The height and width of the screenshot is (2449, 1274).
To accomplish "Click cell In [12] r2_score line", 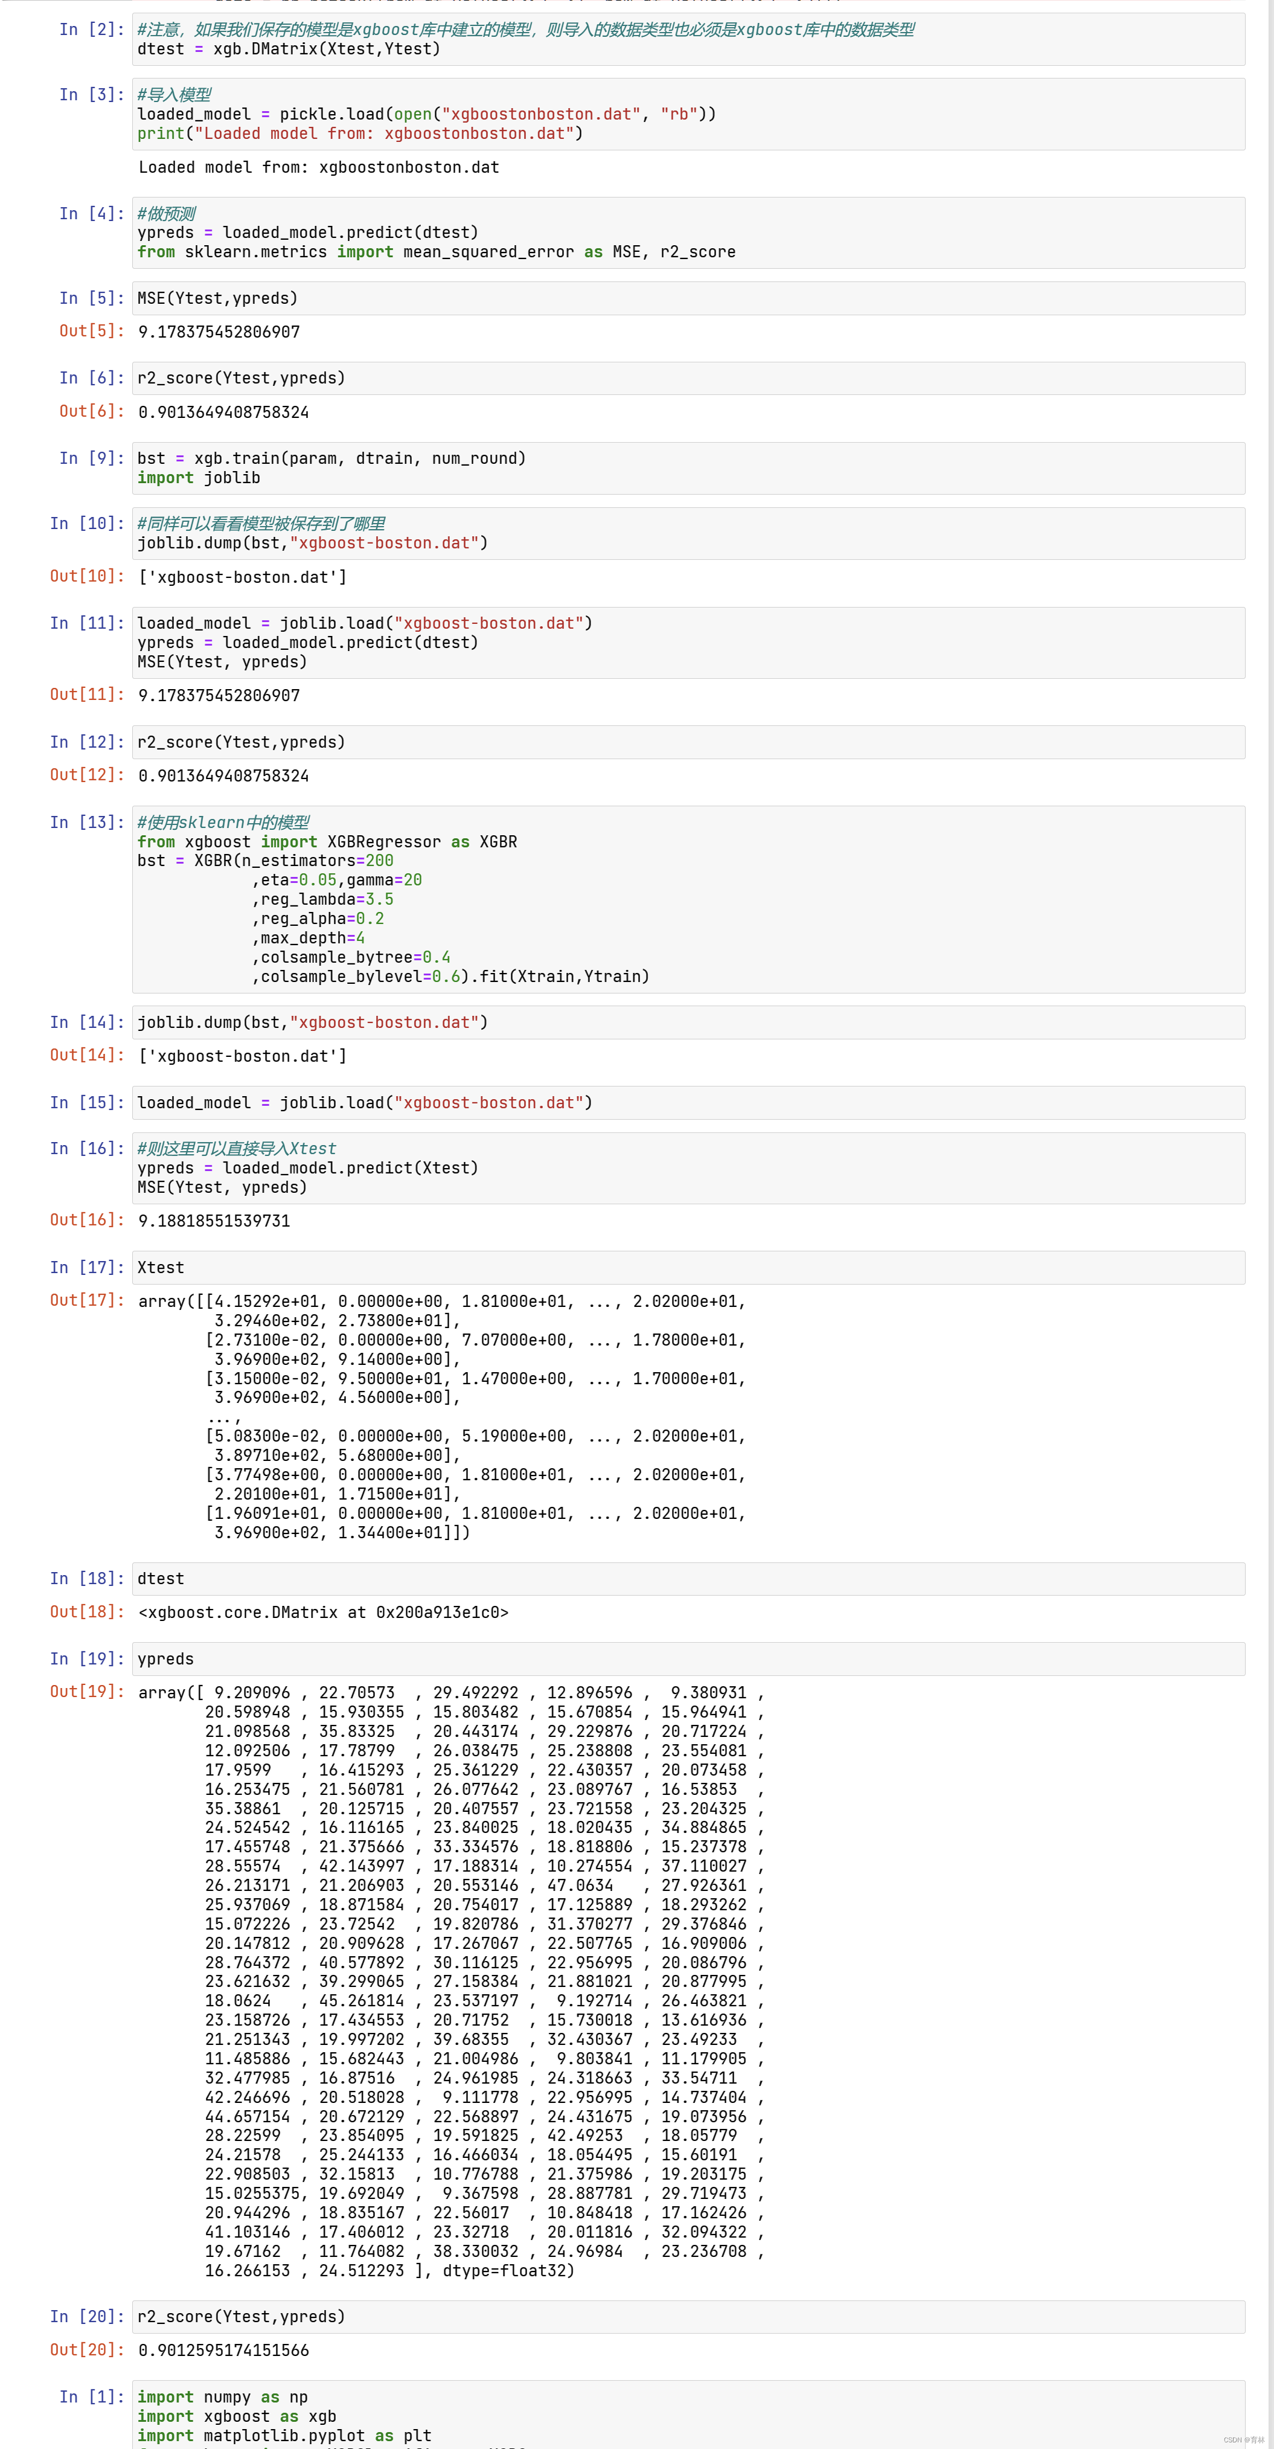I will (x=688, y=742).
